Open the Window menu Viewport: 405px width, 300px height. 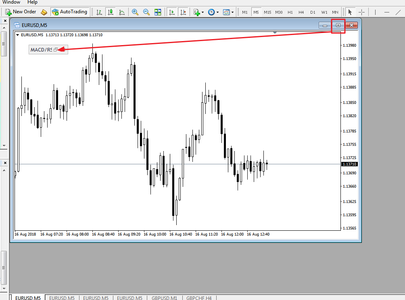tap(11, 2)
